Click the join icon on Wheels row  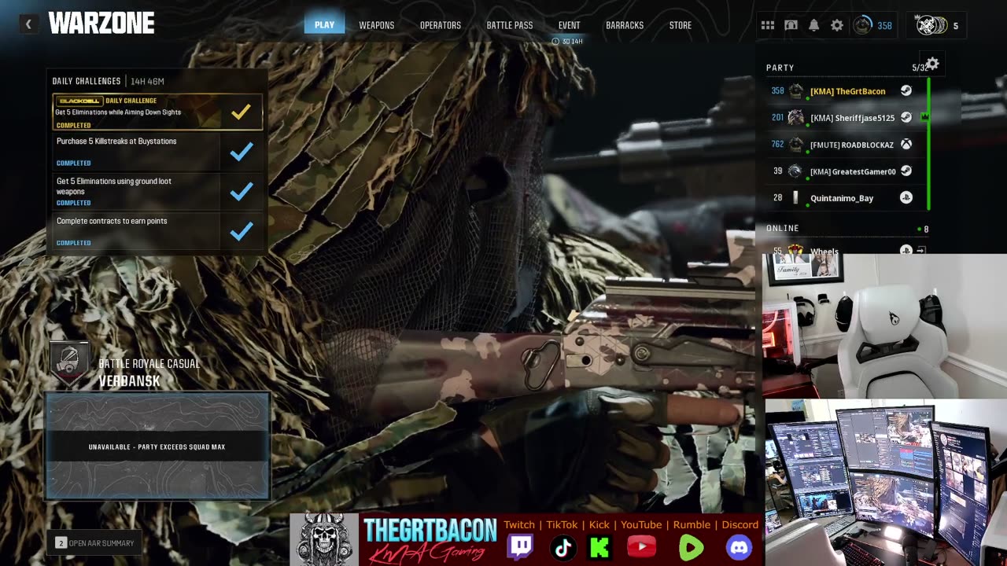(921, 251)
